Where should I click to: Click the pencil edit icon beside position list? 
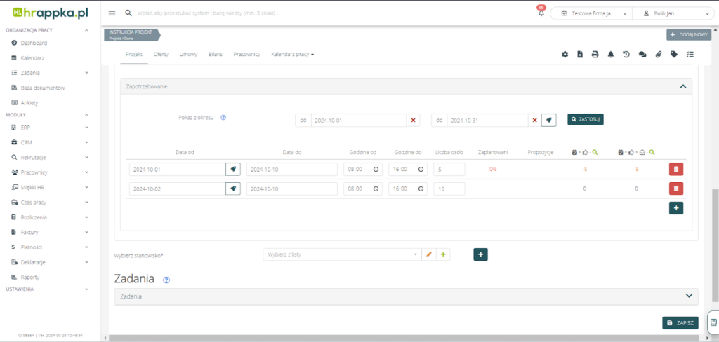(429, 254)
